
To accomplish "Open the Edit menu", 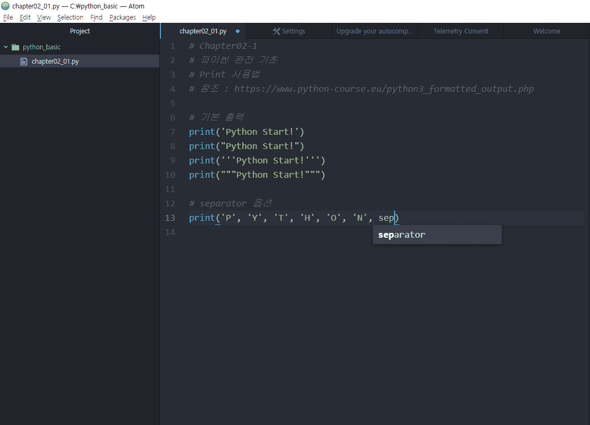I will click(x=25, y=18).
